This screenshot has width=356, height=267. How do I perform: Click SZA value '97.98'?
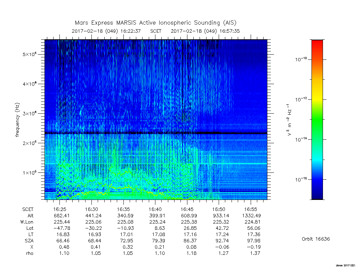point(254,241)
